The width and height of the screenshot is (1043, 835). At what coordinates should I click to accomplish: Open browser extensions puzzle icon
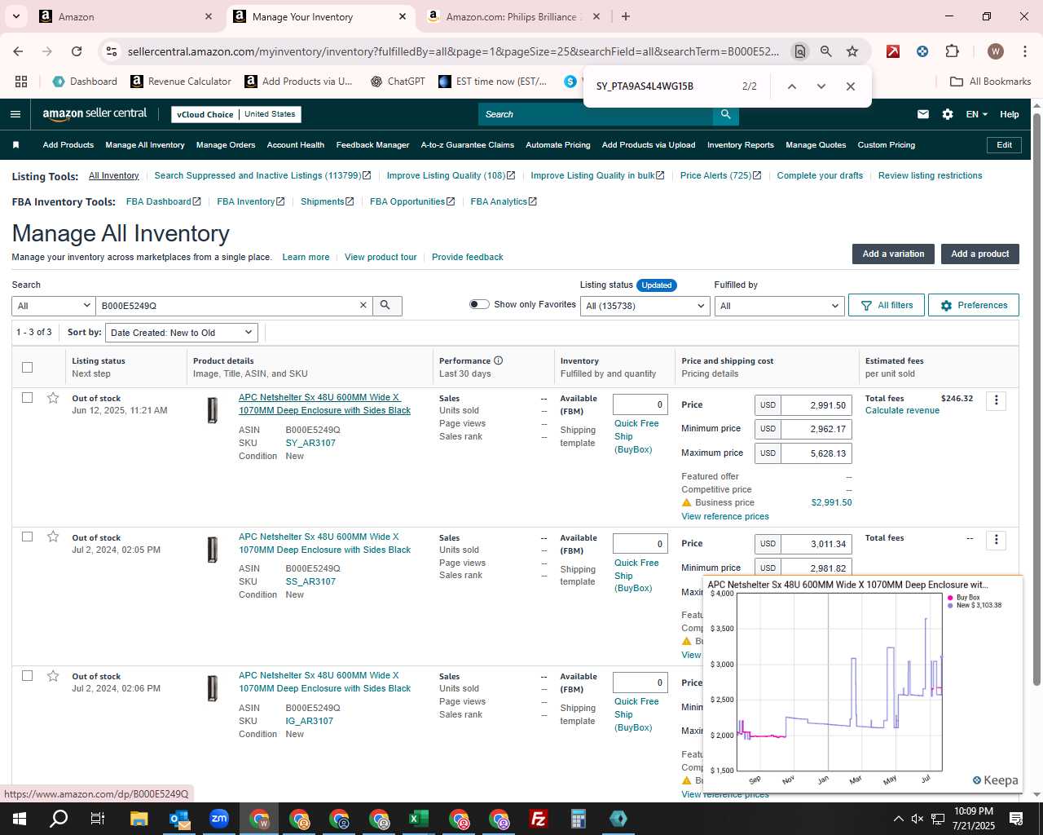click(952, 51)
